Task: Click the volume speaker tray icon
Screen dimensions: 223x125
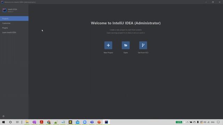Action: 205,122
